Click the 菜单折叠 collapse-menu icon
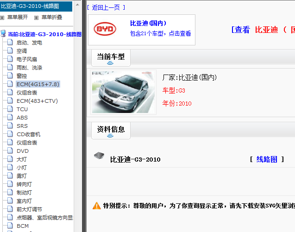Viewport: 295px width, 232px height. click(x=36, y=18)
